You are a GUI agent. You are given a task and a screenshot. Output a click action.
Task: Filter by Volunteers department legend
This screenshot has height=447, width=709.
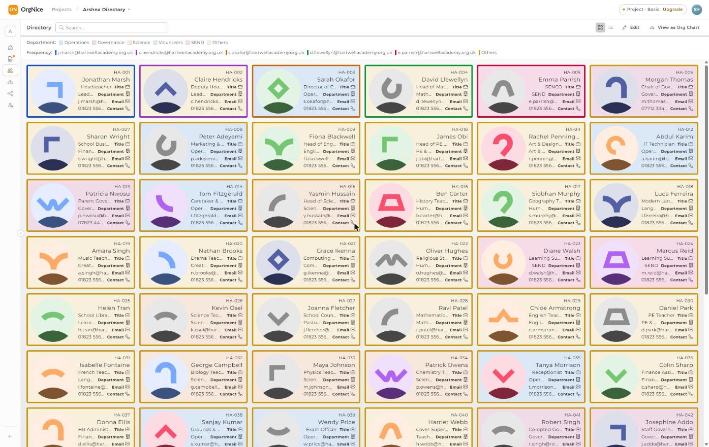[168, 43]
